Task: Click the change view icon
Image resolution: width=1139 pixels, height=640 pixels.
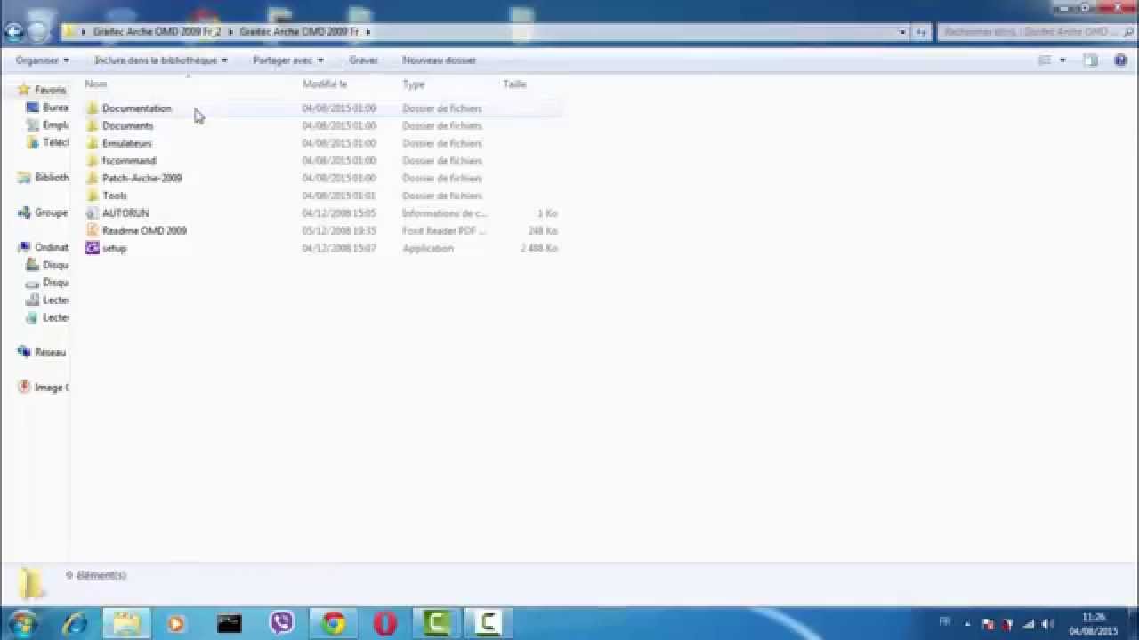Action: point(1046,60)
